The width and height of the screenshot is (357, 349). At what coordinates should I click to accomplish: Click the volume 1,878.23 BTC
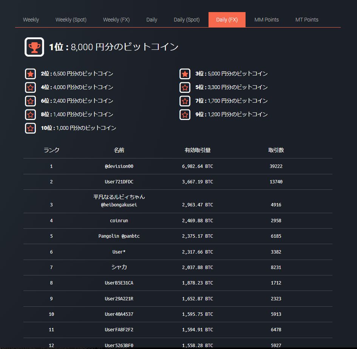[x=198, y=283]
